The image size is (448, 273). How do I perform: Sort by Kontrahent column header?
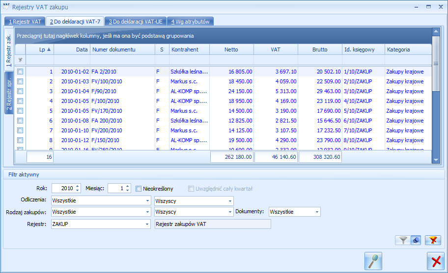[190, 50]
